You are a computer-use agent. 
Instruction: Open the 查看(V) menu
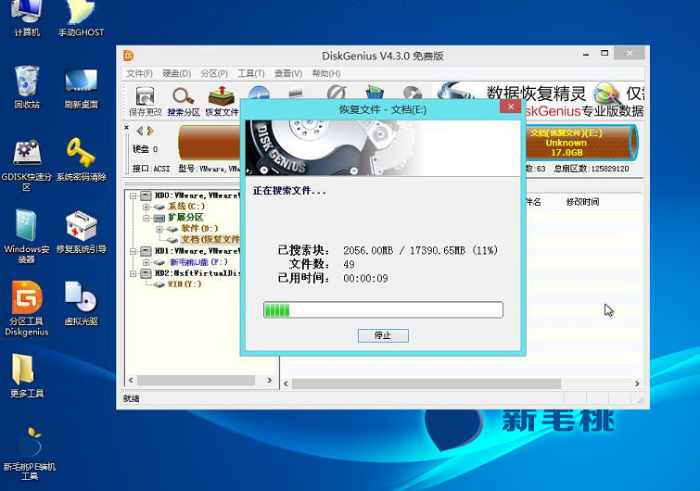click(x=288, y=73)
